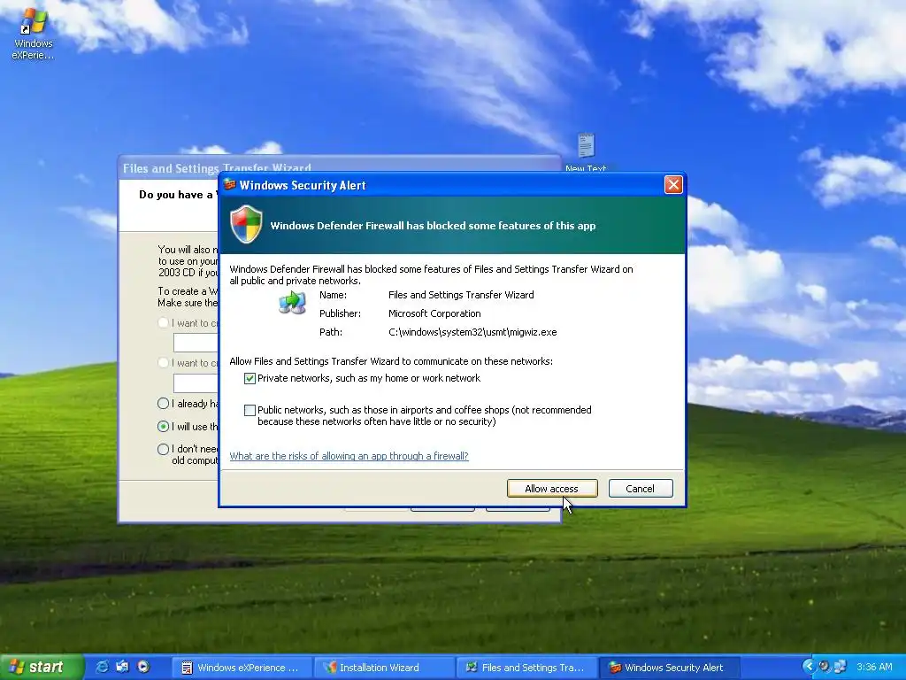The image size is (906, 680).
Task: Uncheck the Private networks checkbox
Action: pos(250,378)
